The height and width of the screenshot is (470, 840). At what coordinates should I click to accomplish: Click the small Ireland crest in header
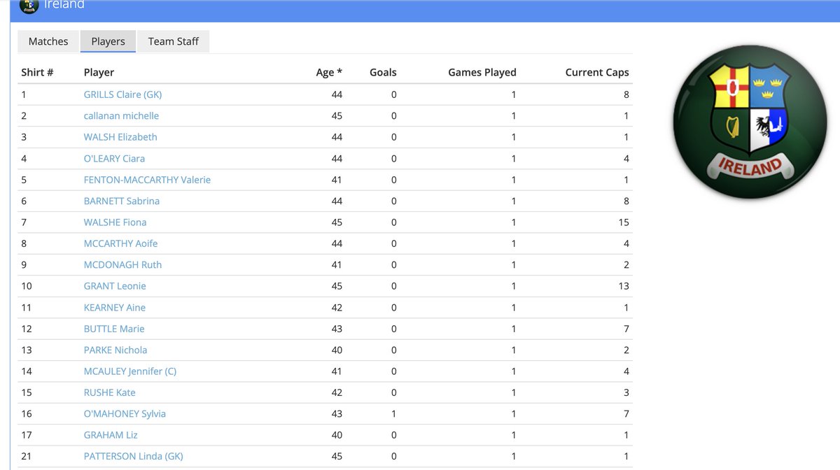point(29,5)
